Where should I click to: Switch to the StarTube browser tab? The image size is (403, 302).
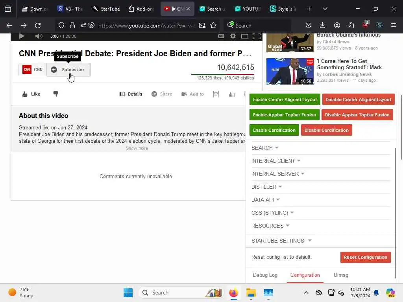click(106, 9)
